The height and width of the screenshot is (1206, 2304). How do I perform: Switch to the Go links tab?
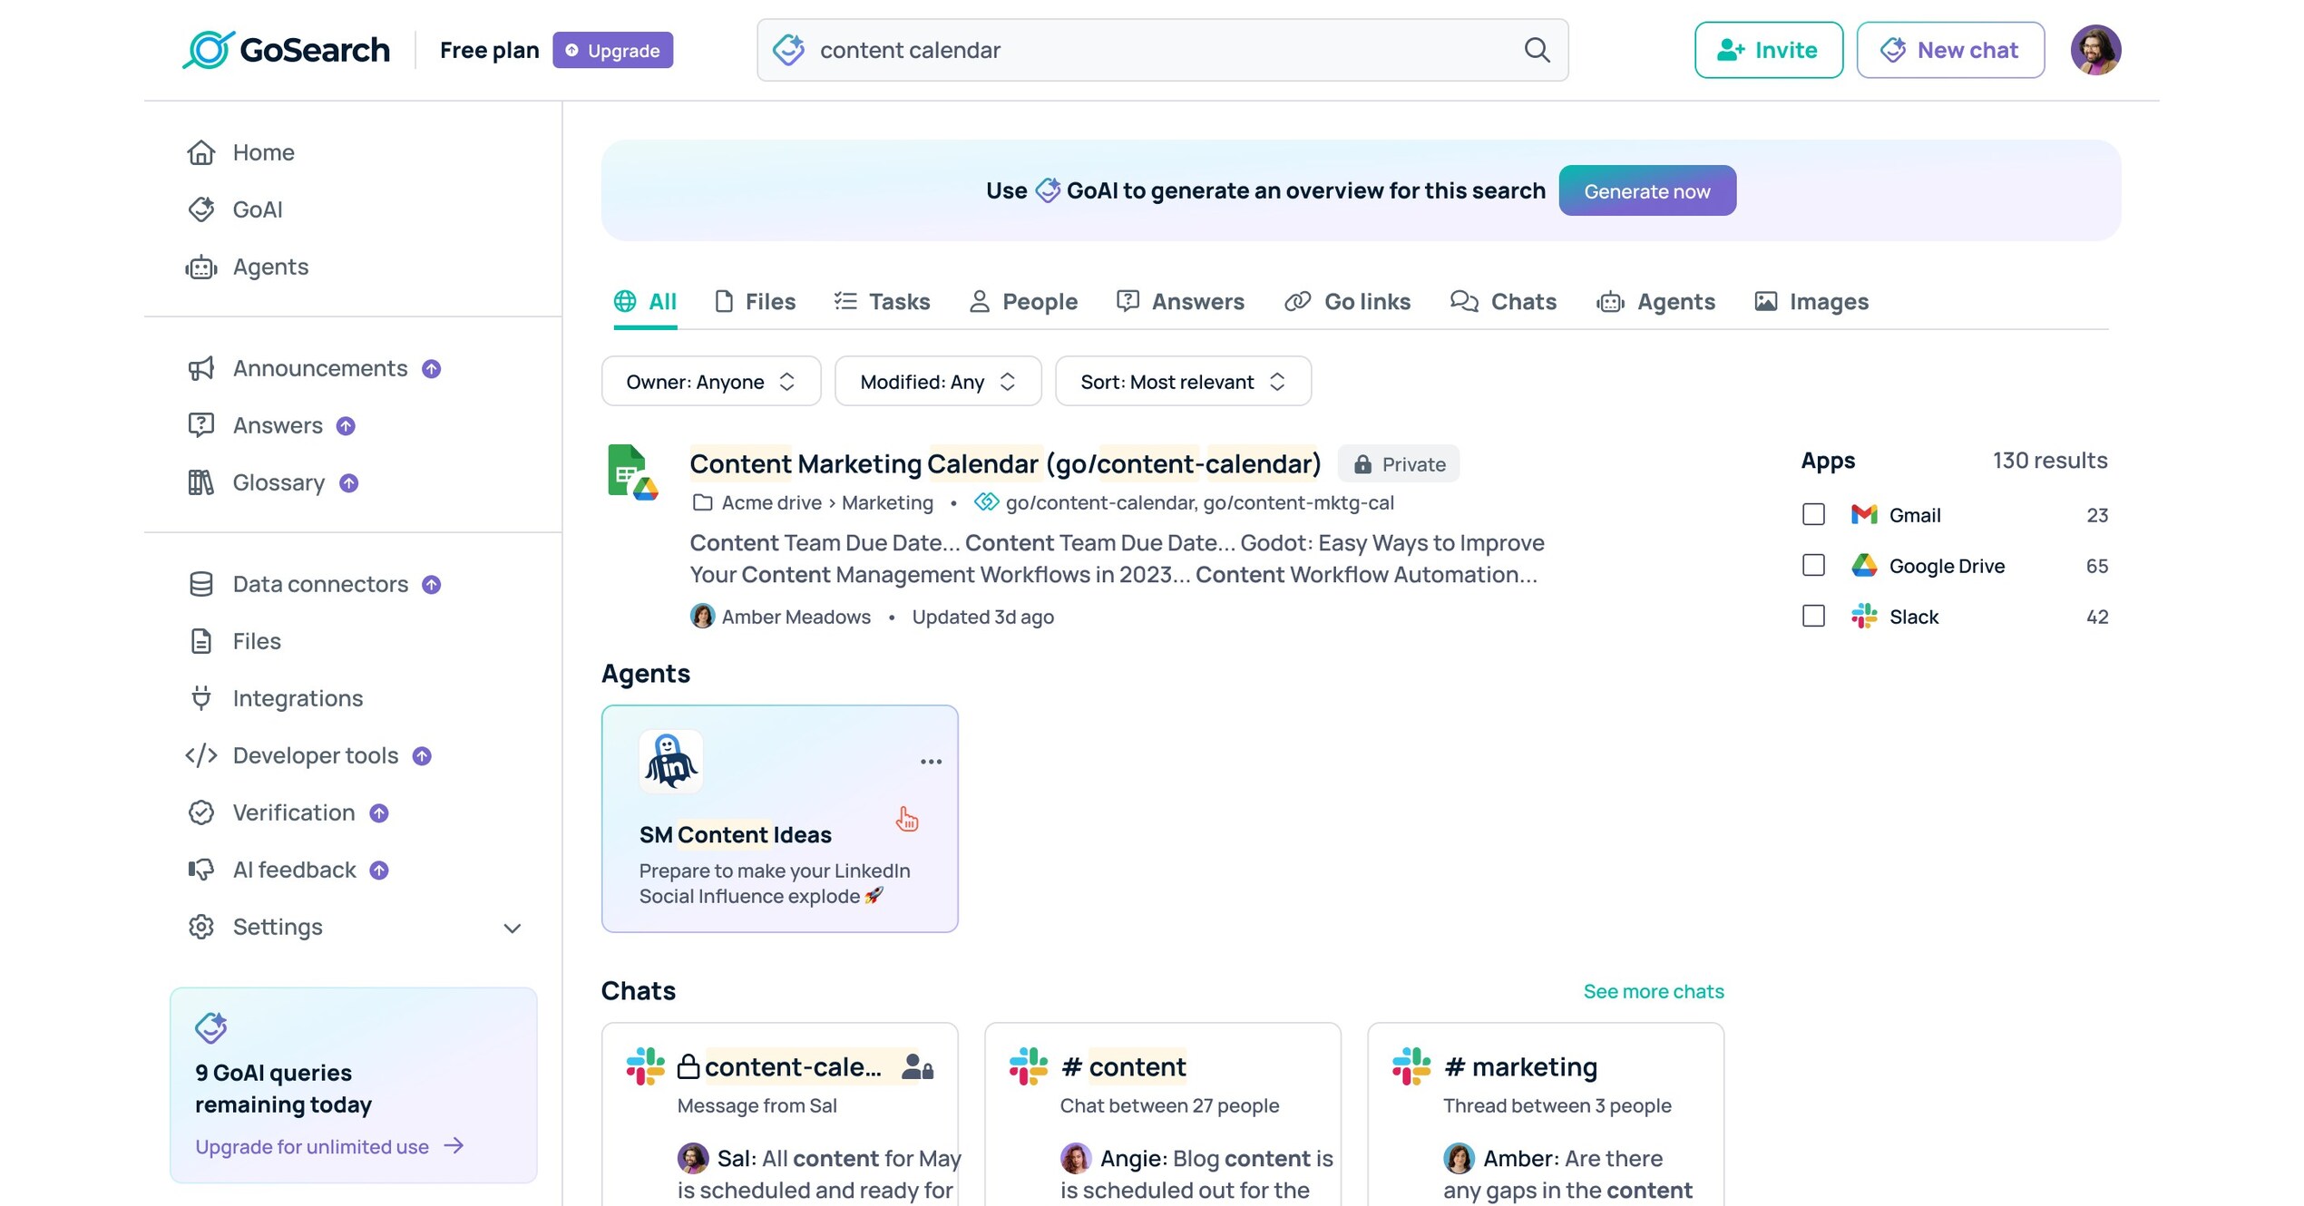point(1348,302)
